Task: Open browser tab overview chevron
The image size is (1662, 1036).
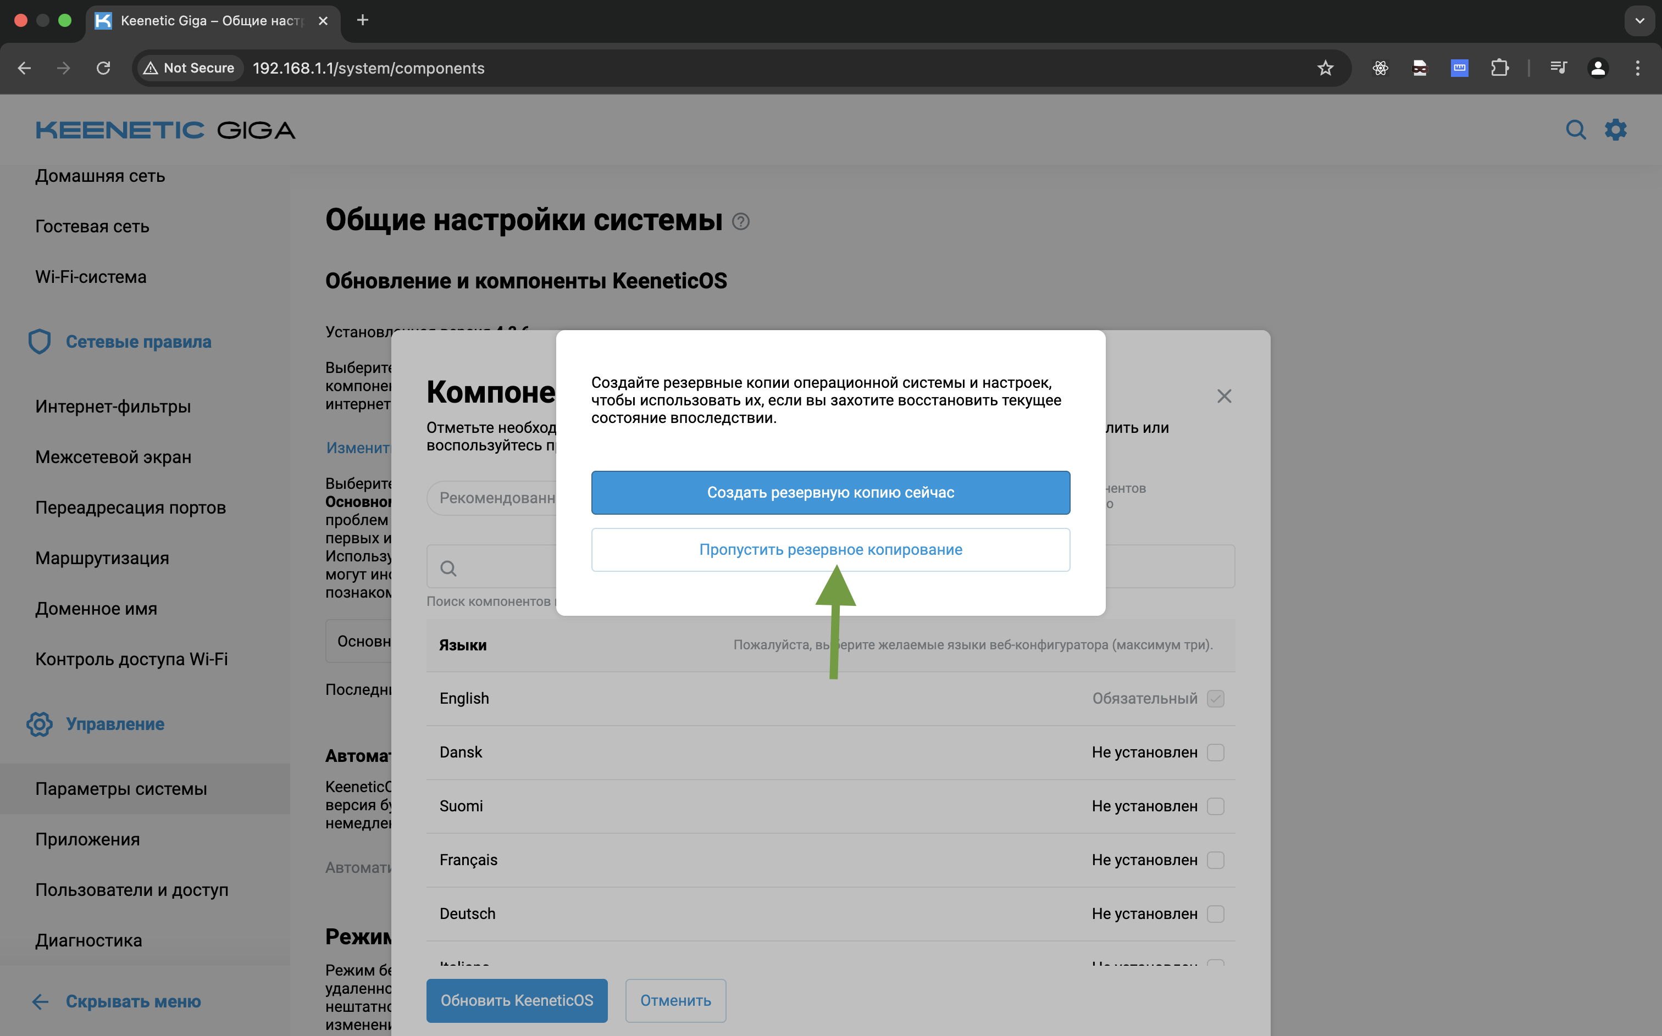Action: click(1639, 20)
